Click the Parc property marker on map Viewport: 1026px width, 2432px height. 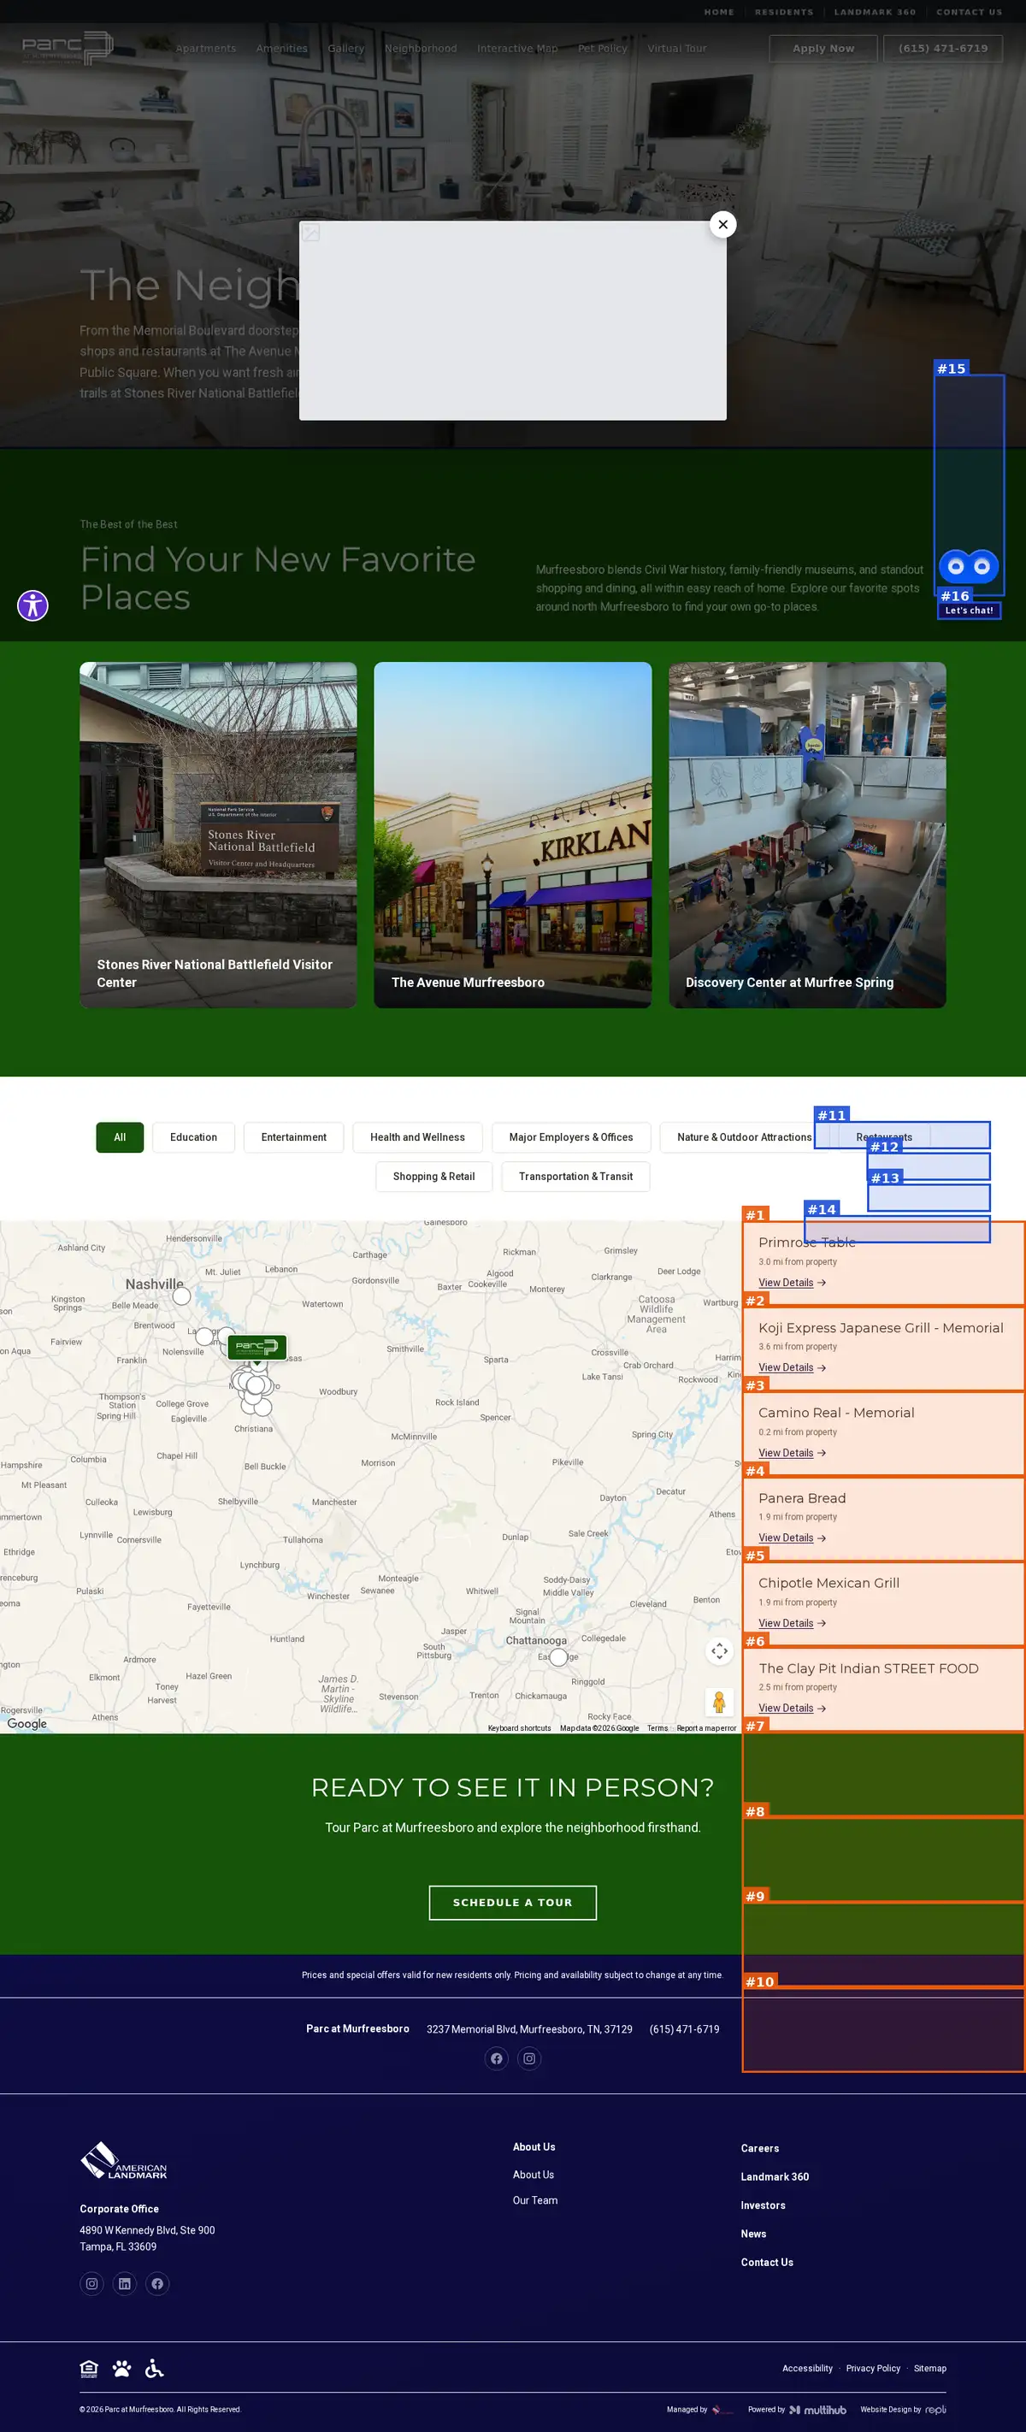(x=256, y=1346)
